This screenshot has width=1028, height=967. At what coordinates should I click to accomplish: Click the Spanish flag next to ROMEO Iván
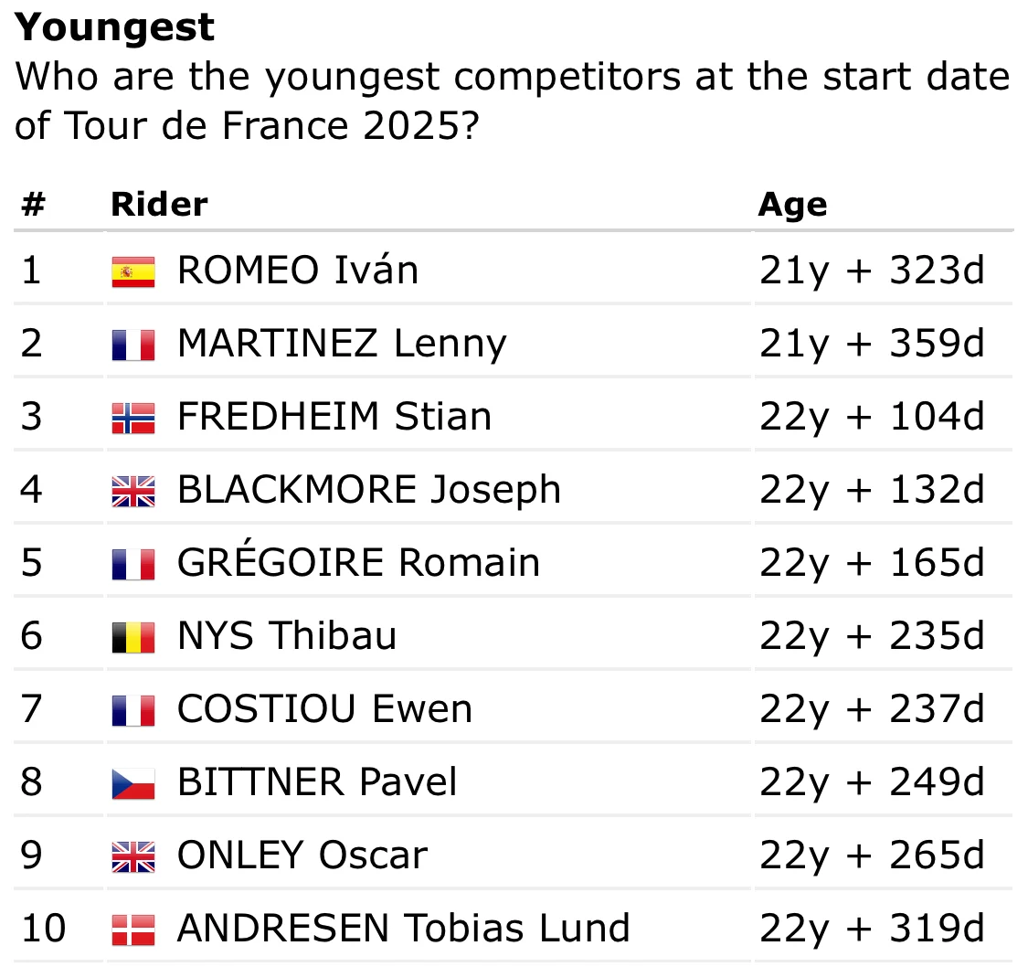[133, 272]
